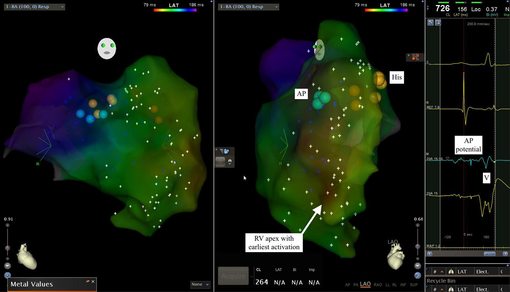This screenshot has height=292, width=510.
Task: Adjust the left map zoom slider handle
Action: (8, 248)
